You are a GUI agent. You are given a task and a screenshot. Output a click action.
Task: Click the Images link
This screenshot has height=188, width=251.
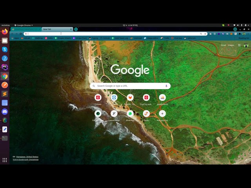point(231,45)
